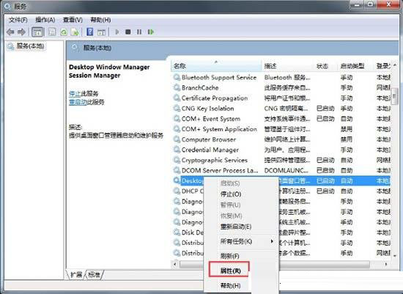Click the gear icon beside Bluetooth Support Service
This screenshot has width=403, height=294.
177,77
